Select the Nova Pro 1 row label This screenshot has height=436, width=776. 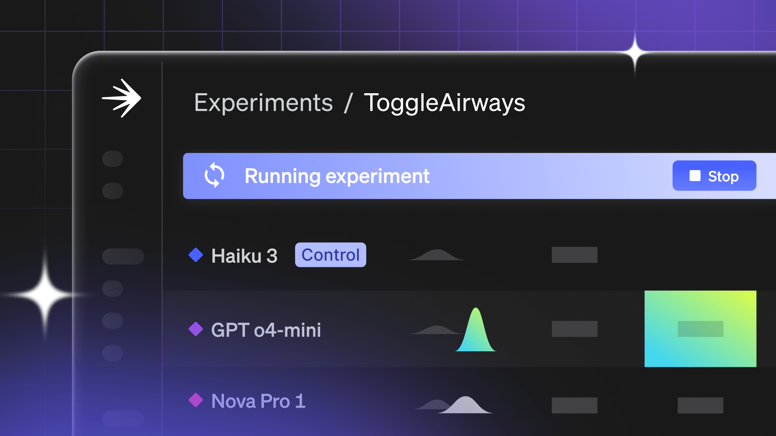[x=258, y=401]
